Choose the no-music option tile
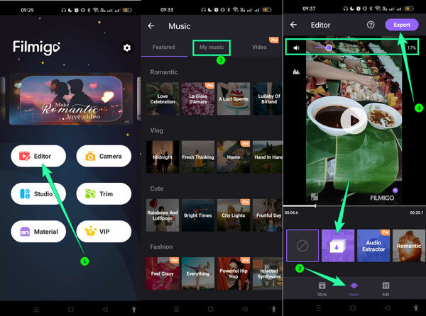Viewport: 426px width, 316px height. pyautogui.click(x=302, y=246)
